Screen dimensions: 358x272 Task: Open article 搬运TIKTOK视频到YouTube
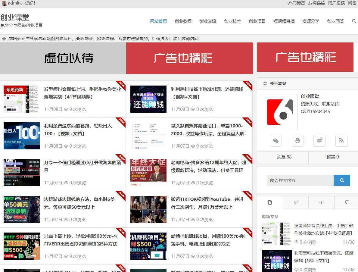click(x=207, y=203)
